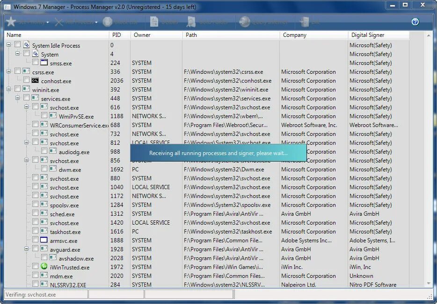This screenshot has width=437, height=304.
Task: Click the armsvc.exe window icon
Action: pos(44,240)
